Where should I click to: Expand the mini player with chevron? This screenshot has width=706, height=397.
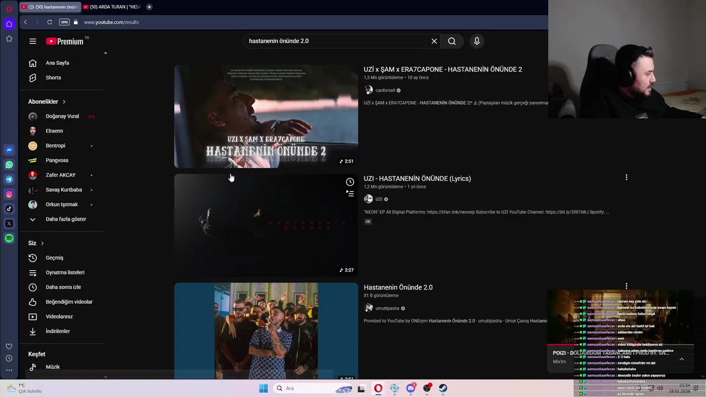click(x=681, y=359)
